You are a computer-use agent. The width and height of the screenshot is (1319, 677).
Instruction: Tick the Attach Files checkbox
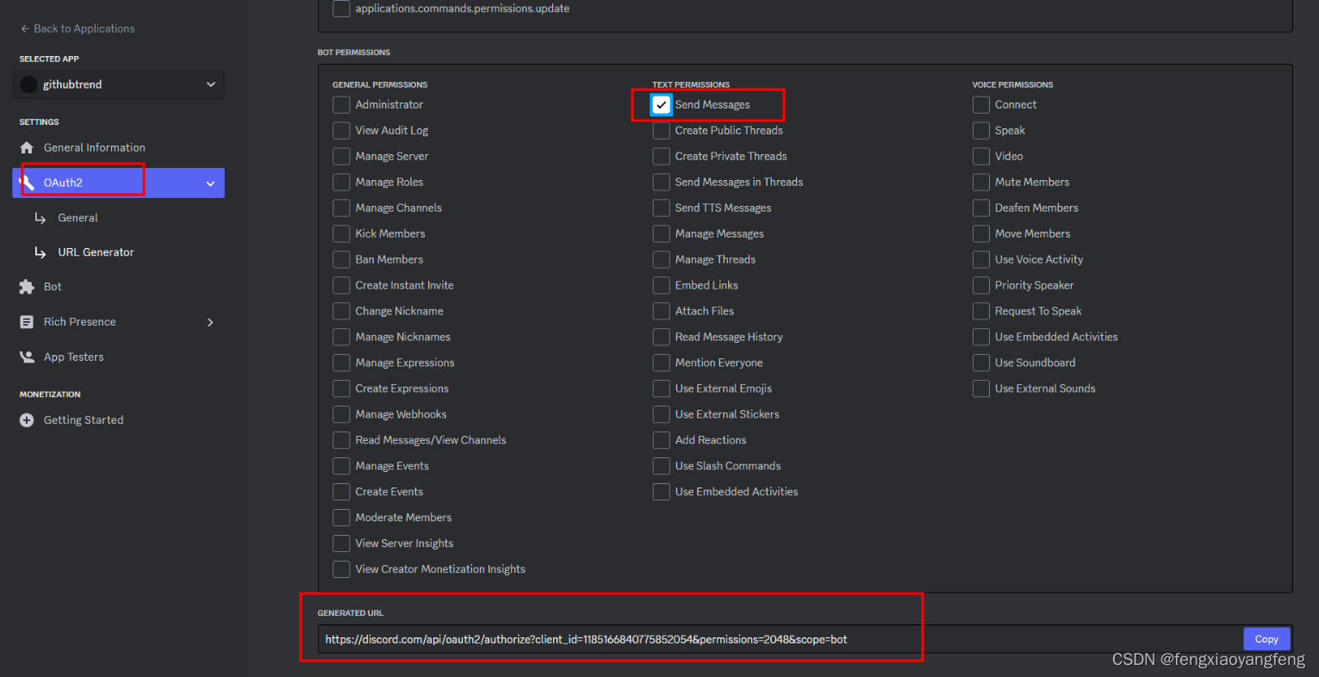(661, 311)
